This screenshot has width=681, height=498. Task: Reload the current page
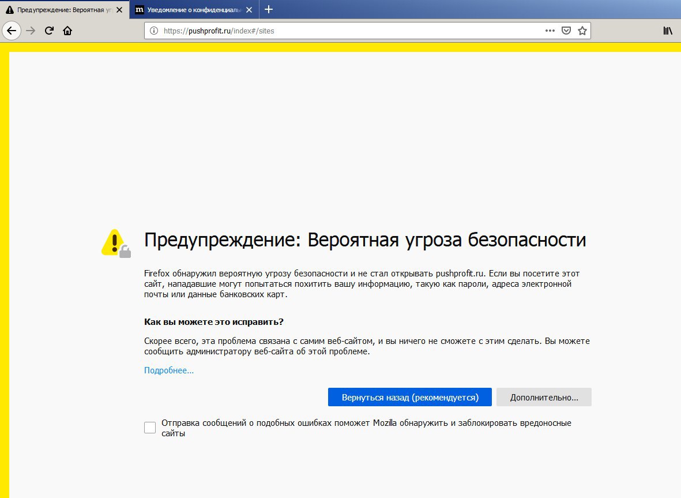coord(49,31)
